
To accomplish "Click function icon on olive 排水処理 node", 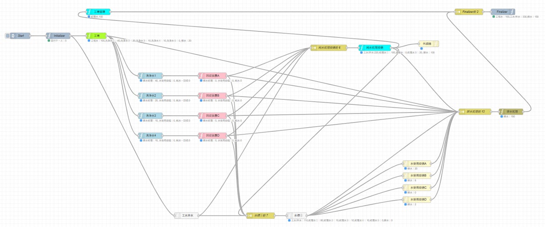I will pyautogui.click(x=502, y=112).
